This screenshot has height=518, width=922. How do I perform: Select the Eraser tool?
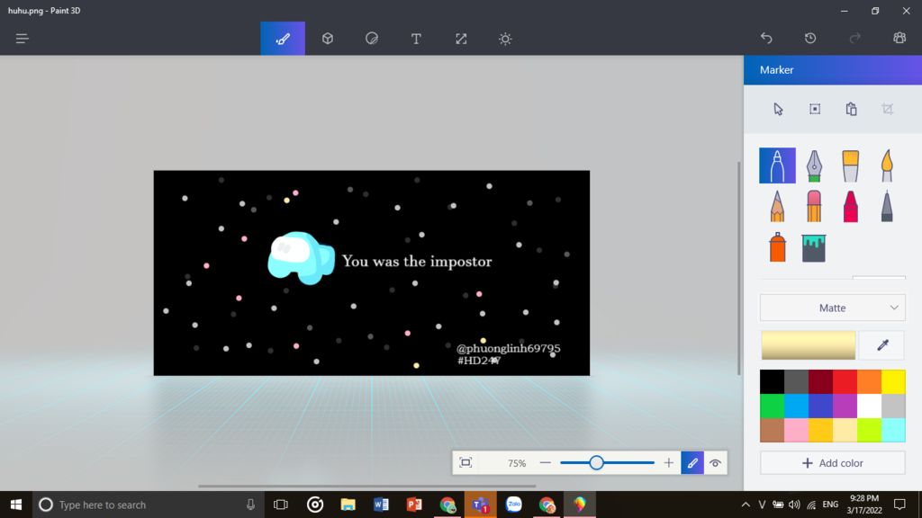point(814,206)
